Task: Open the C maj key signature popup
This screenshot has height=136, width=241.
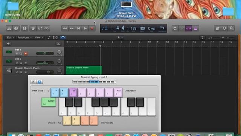Action: coord(151,28)
